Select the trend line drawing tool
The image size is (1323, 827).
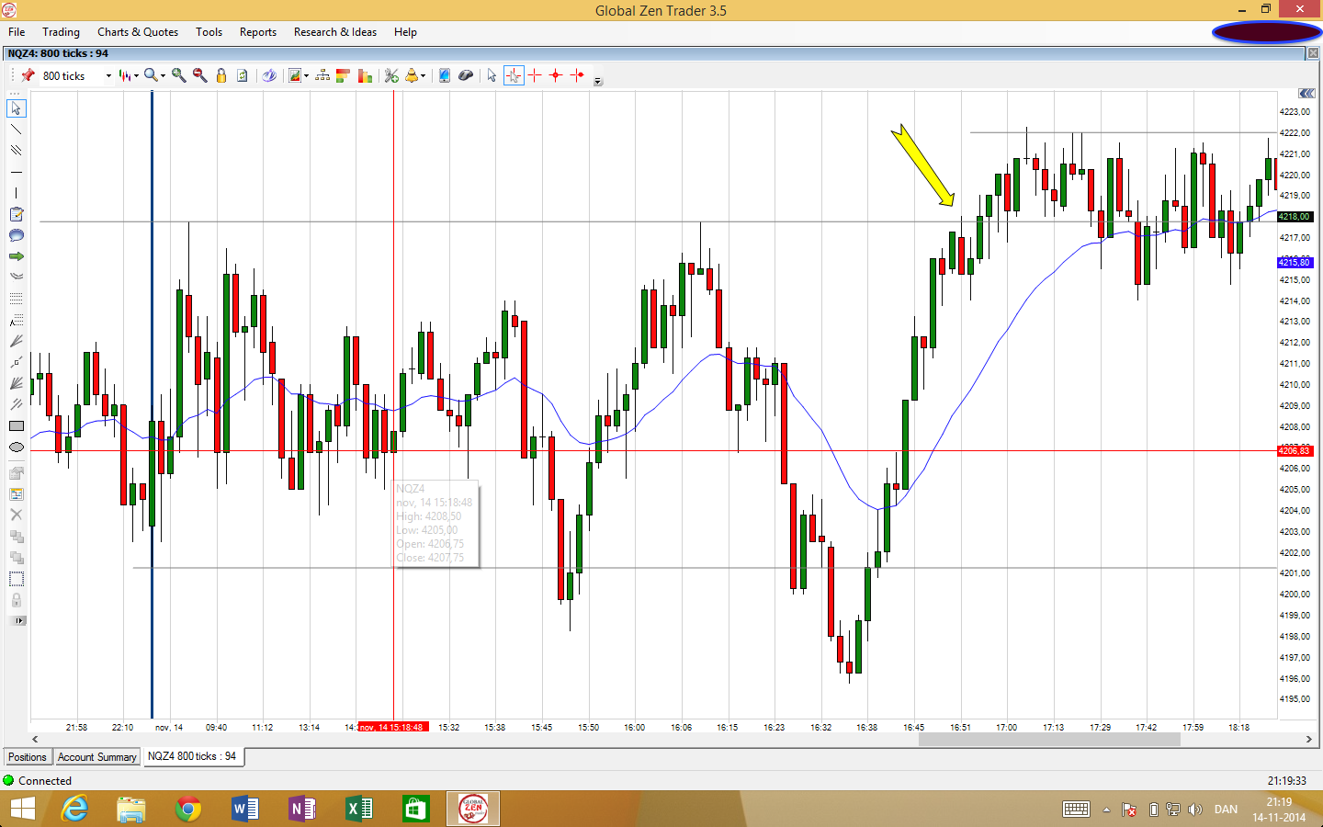point(16,129)
